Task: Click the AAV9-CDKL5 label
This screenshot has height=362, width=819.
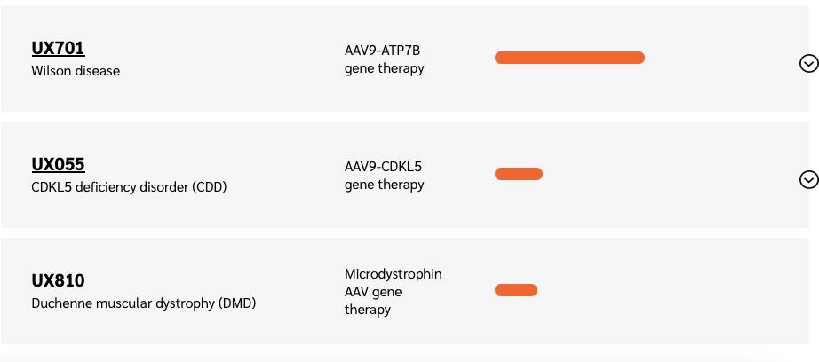Action: click(x=383, y=167)
